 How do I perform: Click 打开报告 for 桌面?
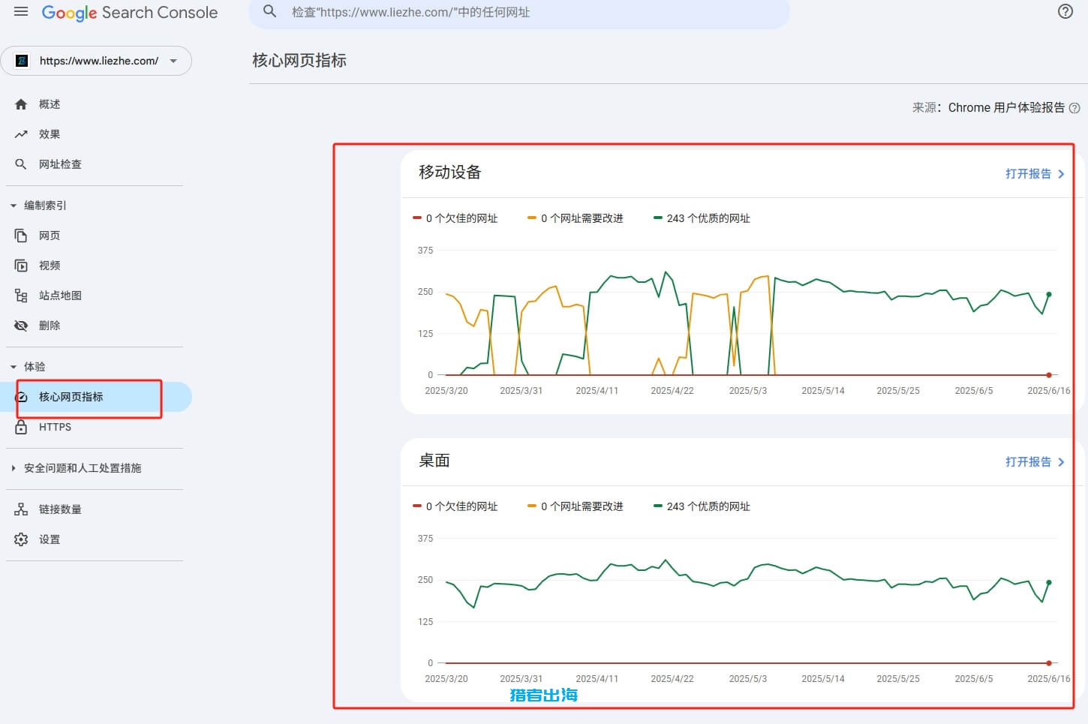[1028, 462]
